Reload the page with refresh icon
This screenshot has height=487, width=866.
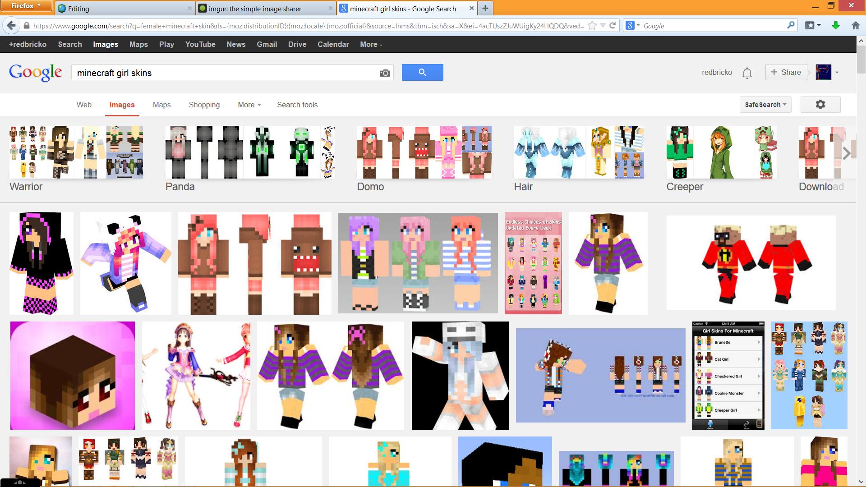pyautogui.click(x=613, y=26)
